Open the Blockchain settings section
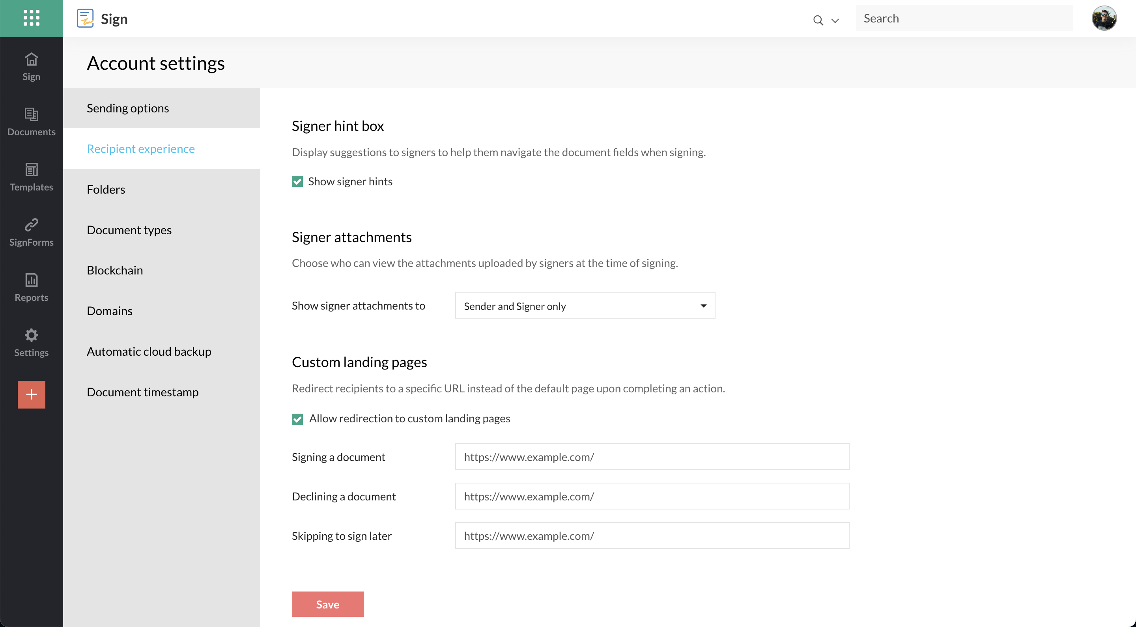 [115, 270]
